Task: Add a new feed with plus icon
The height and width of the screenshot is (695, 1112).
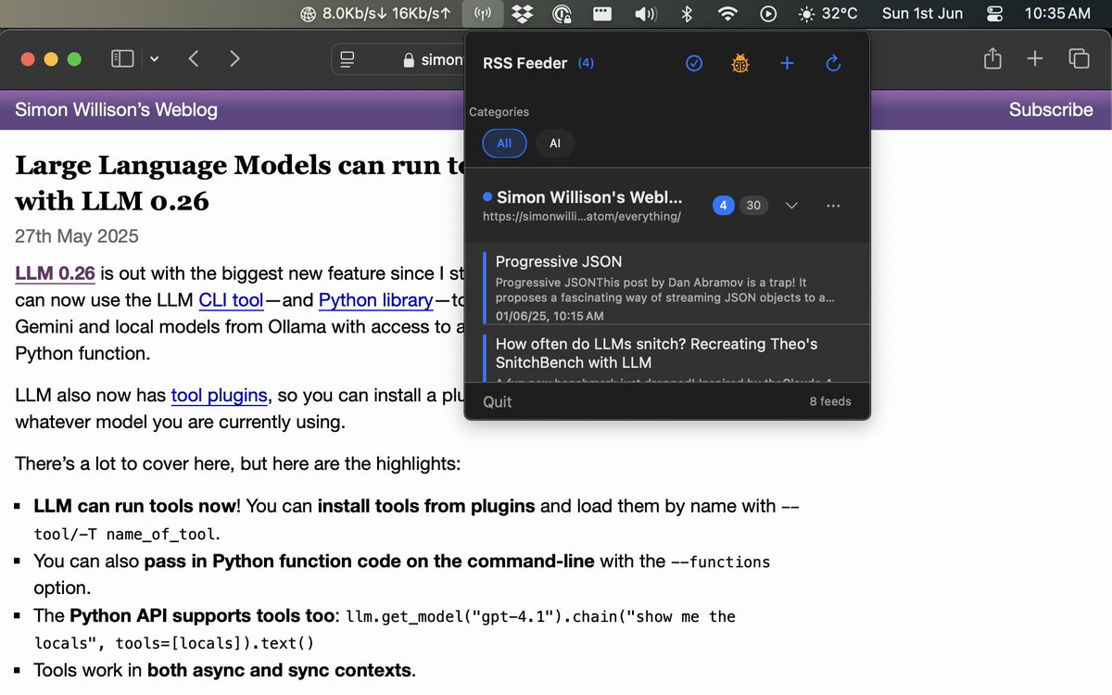Action: 787,63
